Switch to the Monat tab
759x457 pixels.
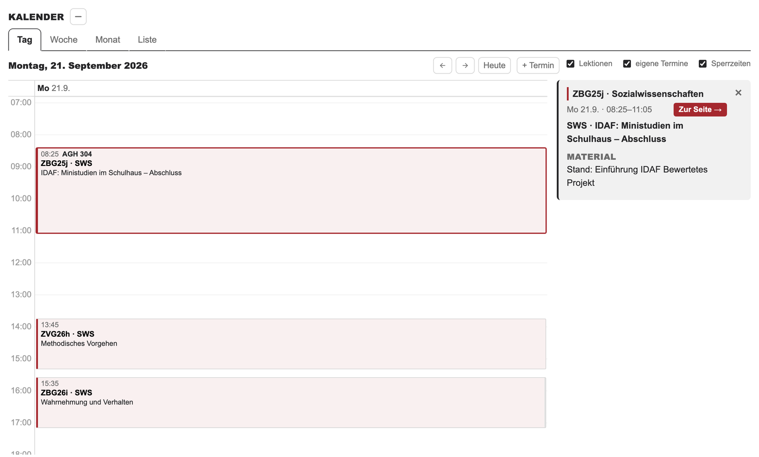pyautogui.click(x=108, y=40)
